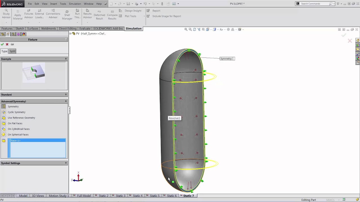This screenshot has width=360, height=202.
Task: Open the PropertyManager tab icon
Action: tap(8, 34)
